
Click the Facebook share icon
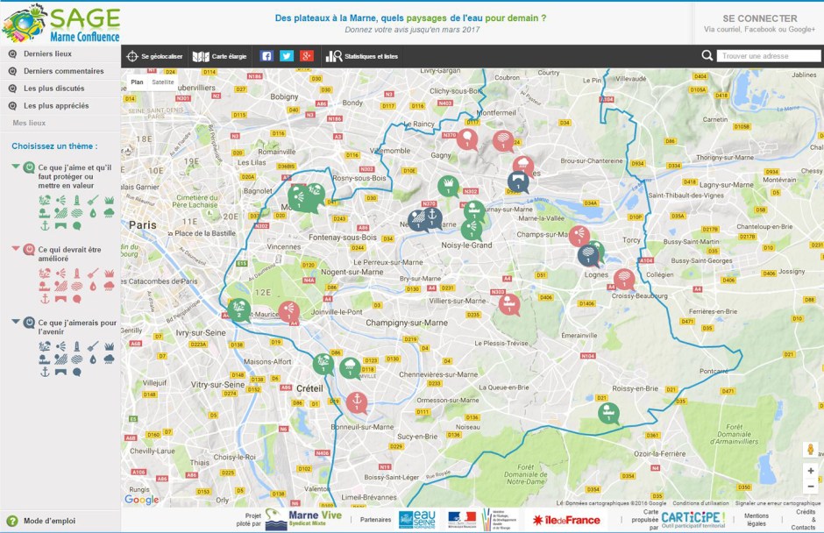click(266, 56)
